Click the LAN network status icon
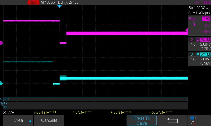 click(x=193, y=123)
